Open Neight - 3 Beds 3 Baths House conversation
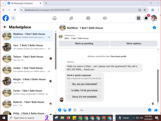 [x=27, y=81]
